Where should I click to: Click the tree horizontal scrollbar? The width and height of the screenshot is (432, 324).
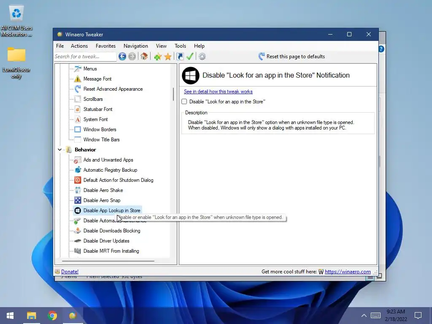[108, 261]
